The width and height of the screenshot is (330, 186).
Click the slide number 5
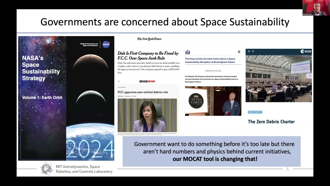pos(288,169)
